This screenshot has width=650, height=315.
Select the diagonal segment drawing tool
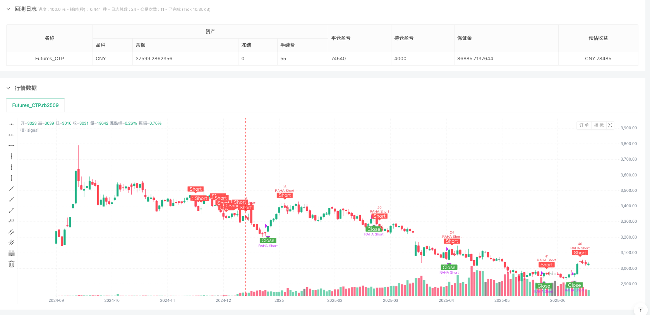[x=12, y=210]
